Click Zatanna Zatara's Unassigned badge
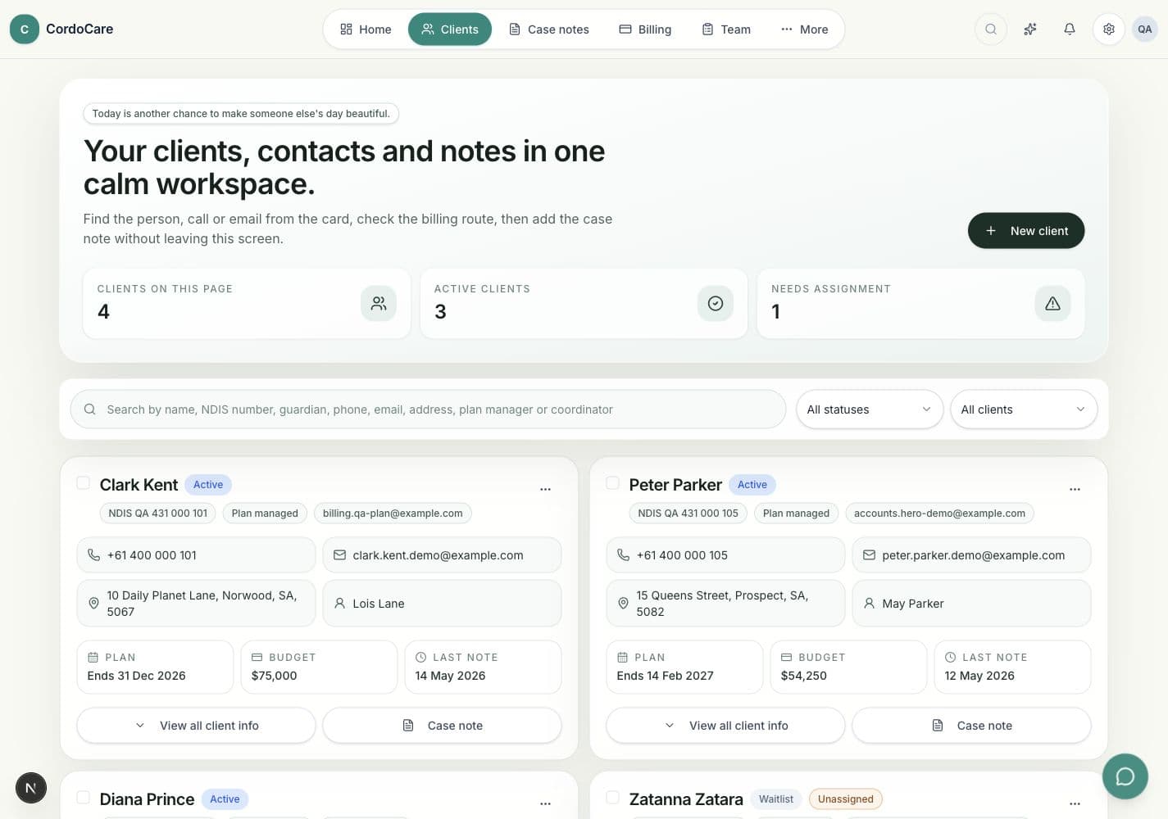 [x=845, y=799]
